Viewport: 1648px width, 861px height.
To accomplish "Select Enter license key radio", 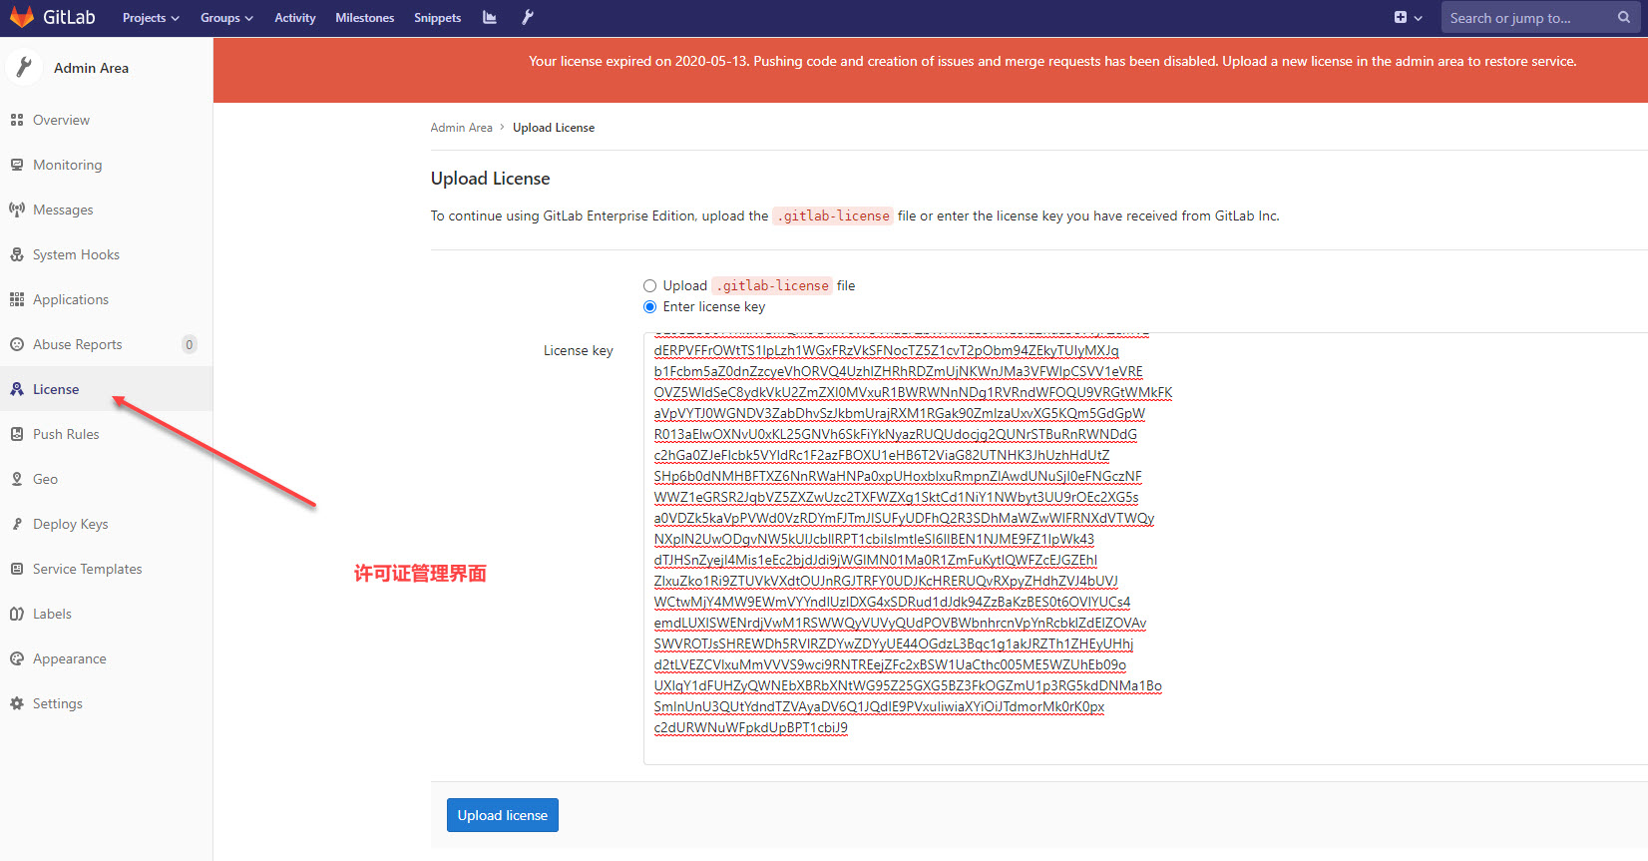I will coord(650,306).
